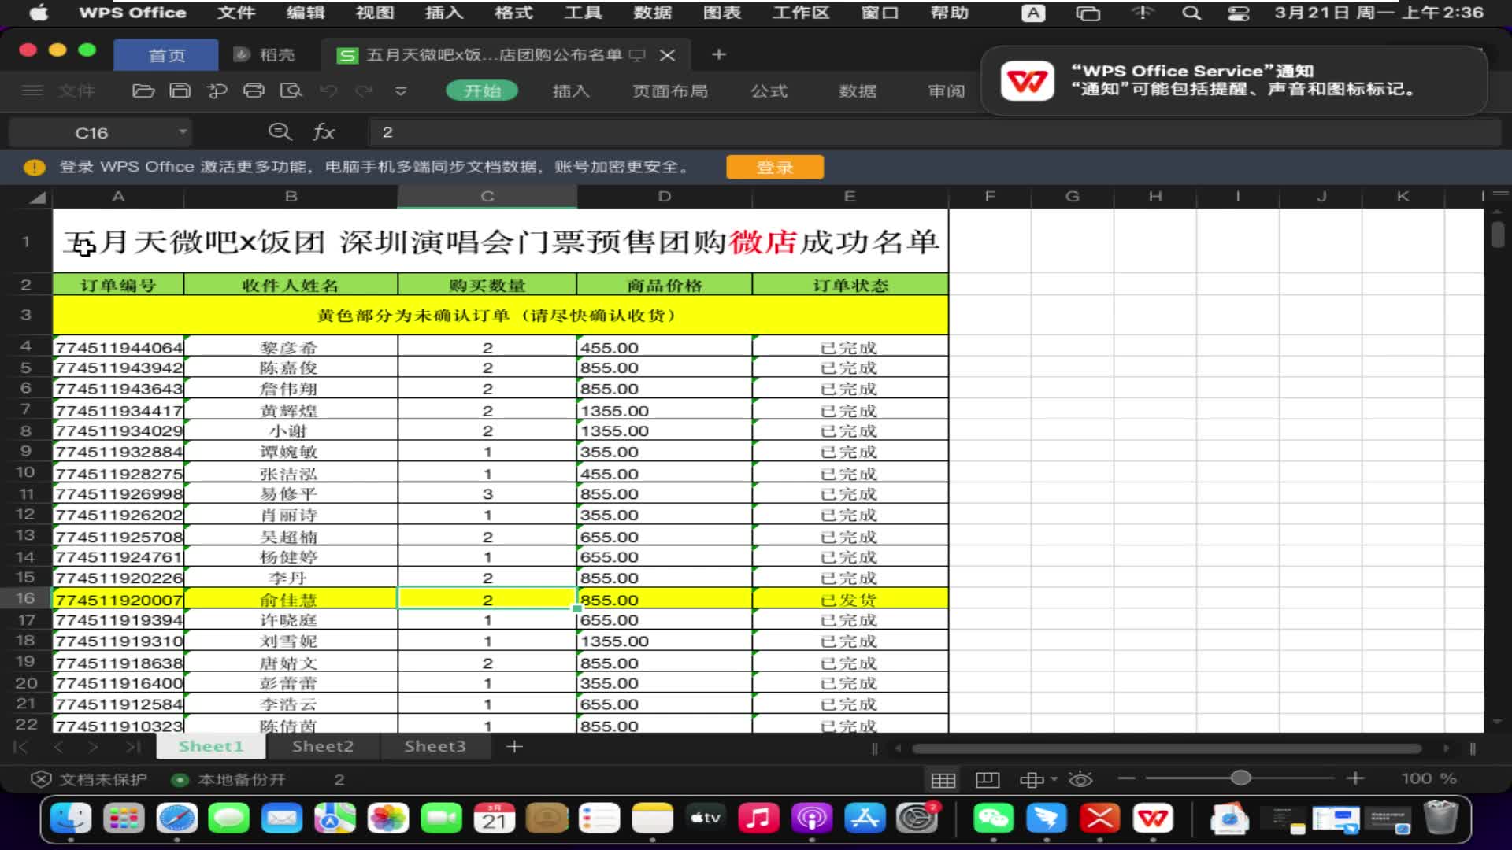This screenshot has width=1512, height=850.
Task: Click the vertical scrollbar thumb
Action: (1498, 235)
